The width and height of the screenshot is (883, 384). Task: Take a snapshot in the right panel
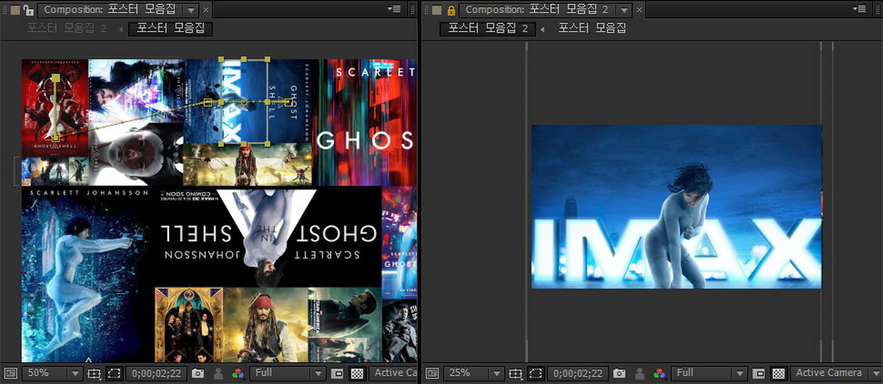[619, 374]
